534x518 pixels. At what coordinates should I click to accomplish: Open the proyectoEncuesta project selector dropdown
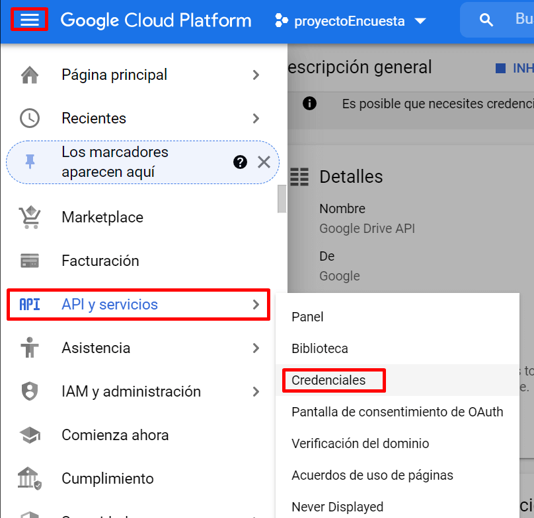point(350,20)
